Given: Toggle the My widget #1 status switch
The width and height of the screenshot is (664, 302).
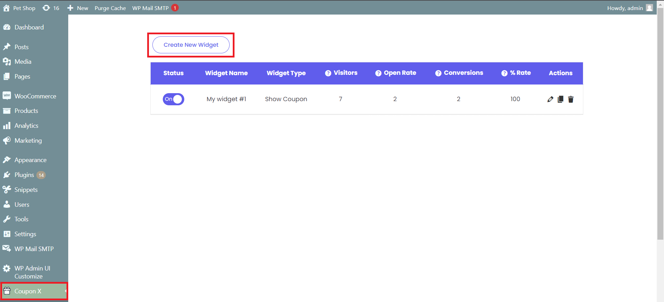Looking at the screenshot, I should (x=174, y=99).
